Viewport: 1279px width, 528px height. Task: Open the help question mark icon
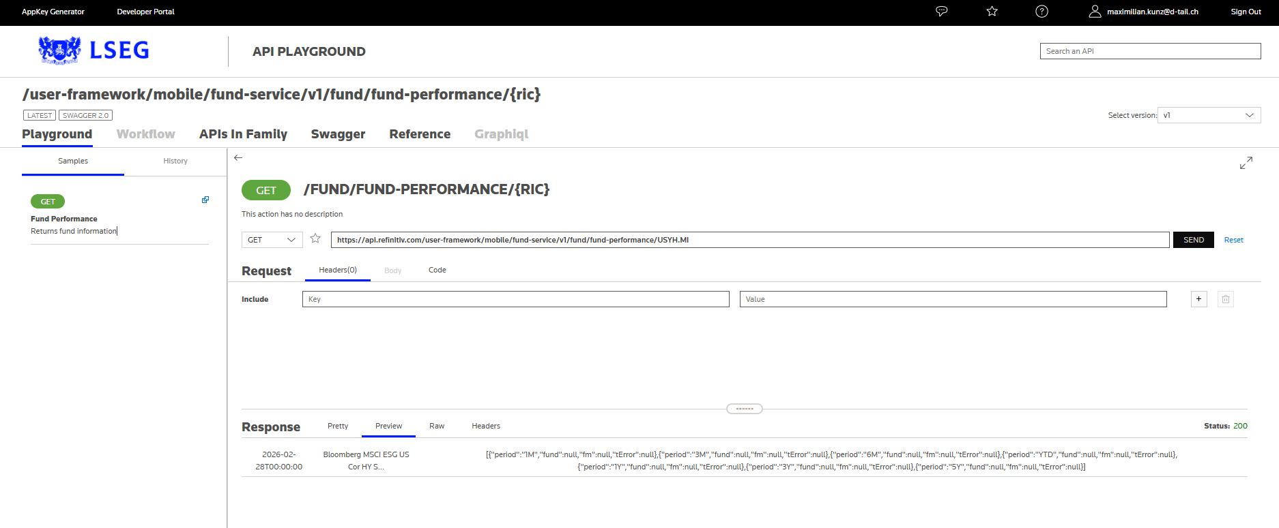tap(1041, 12)
